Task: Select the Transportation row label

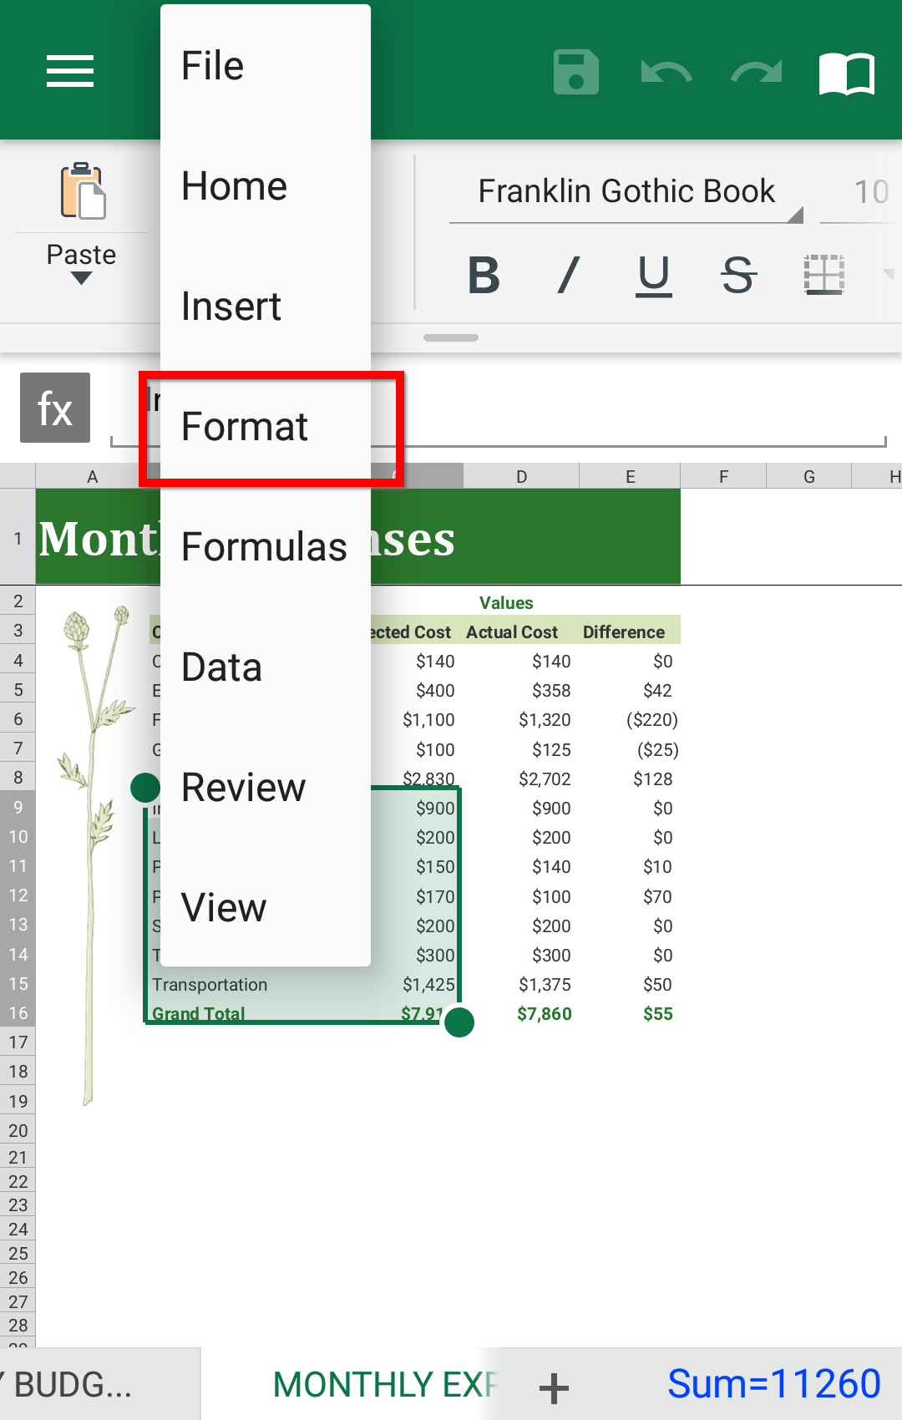Action: pyautogui.click(x=210, y=984)
